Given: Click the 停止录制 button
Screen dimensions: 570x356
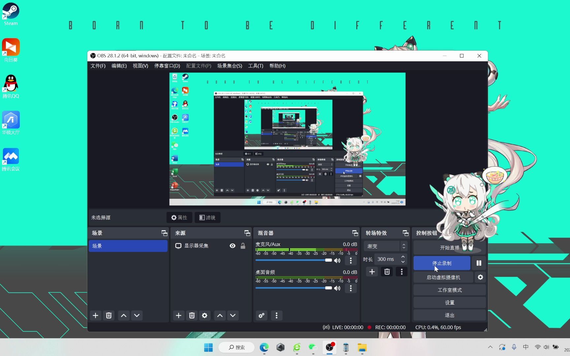Looking at the screenshot, I should [x=442, y=263].
